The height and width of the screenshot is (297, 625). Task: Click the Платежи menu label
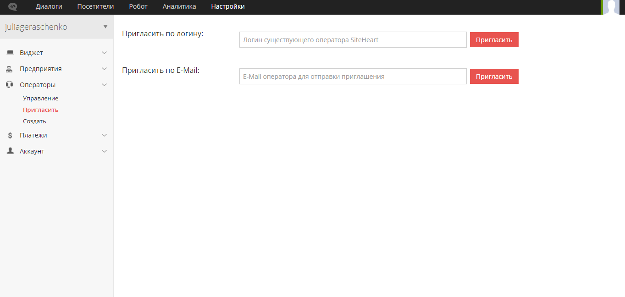point(33,135)
